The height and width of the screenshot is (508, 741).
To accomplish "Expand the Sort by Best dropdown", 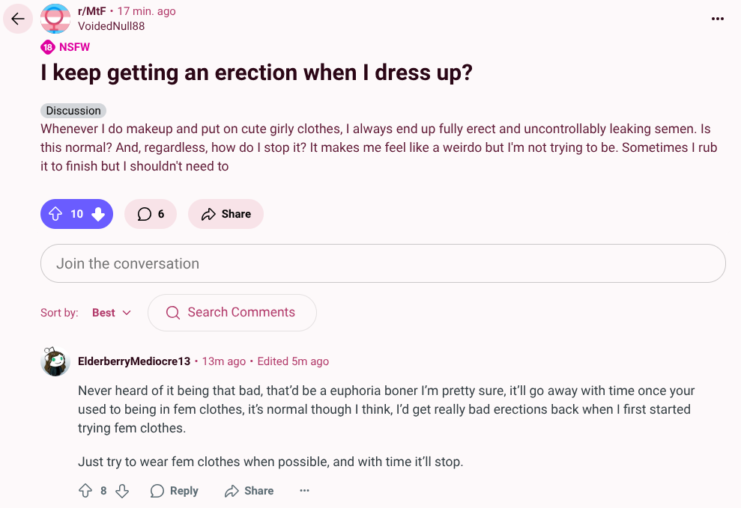I will coord(111,313).
